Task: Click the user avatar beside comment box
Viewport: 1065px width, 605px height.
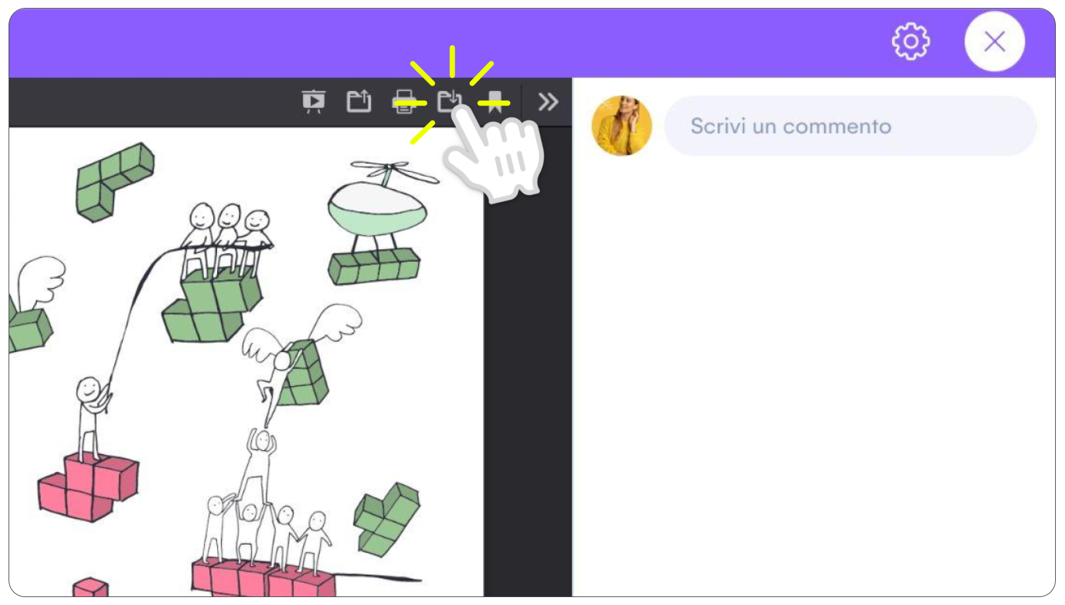Action: (x=622, y=126)
